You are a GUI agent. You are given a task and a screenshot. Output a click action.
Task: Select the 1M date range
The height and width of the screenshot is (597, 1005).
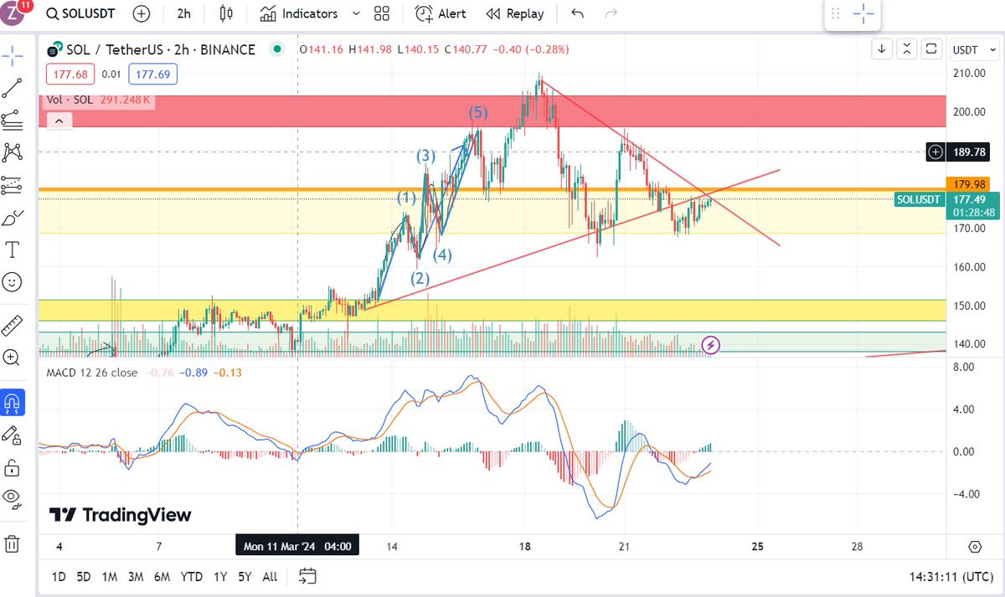(109, 576)
